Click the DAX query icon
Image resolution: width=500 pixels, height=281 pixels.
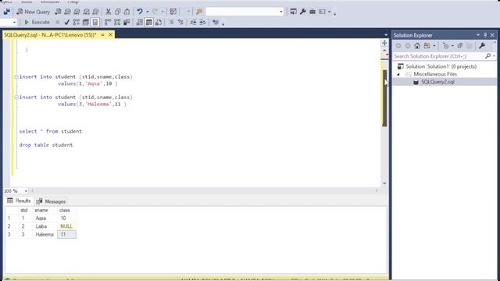click(x=95, y=12)
